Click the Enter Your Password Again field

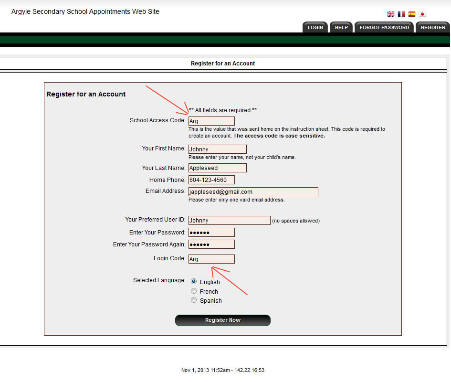[x=211, y=244]
